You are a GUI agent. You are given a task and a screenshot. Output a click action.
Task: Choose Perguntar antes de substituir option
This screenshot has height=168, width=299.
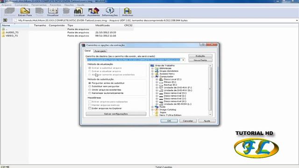[x=90, y=83]
